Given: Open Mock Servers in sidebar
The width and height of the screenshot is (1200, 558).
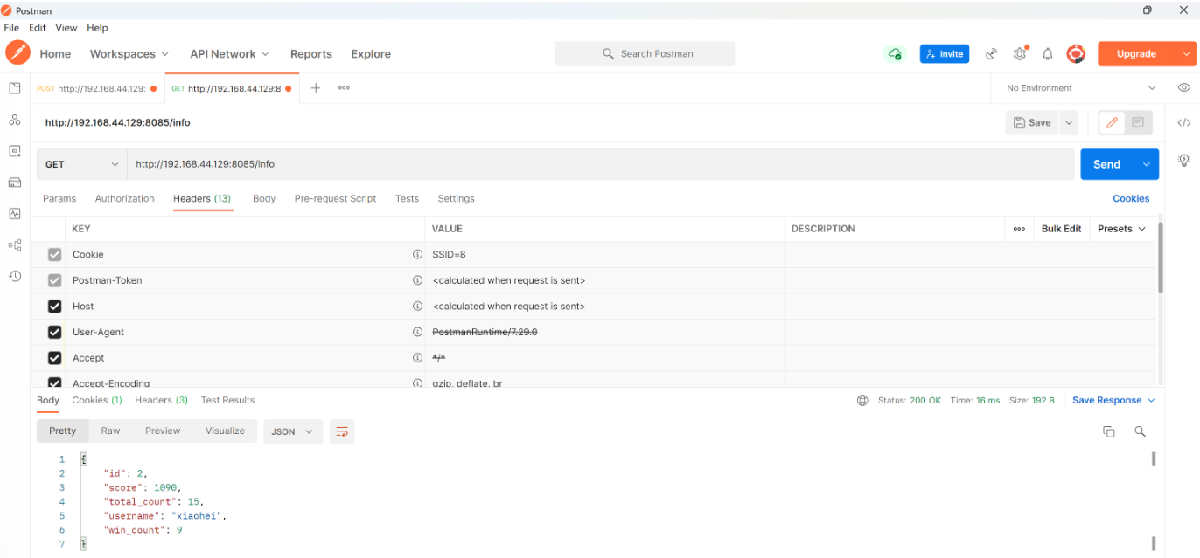Looking at the screenshot, I should point(14,183).
